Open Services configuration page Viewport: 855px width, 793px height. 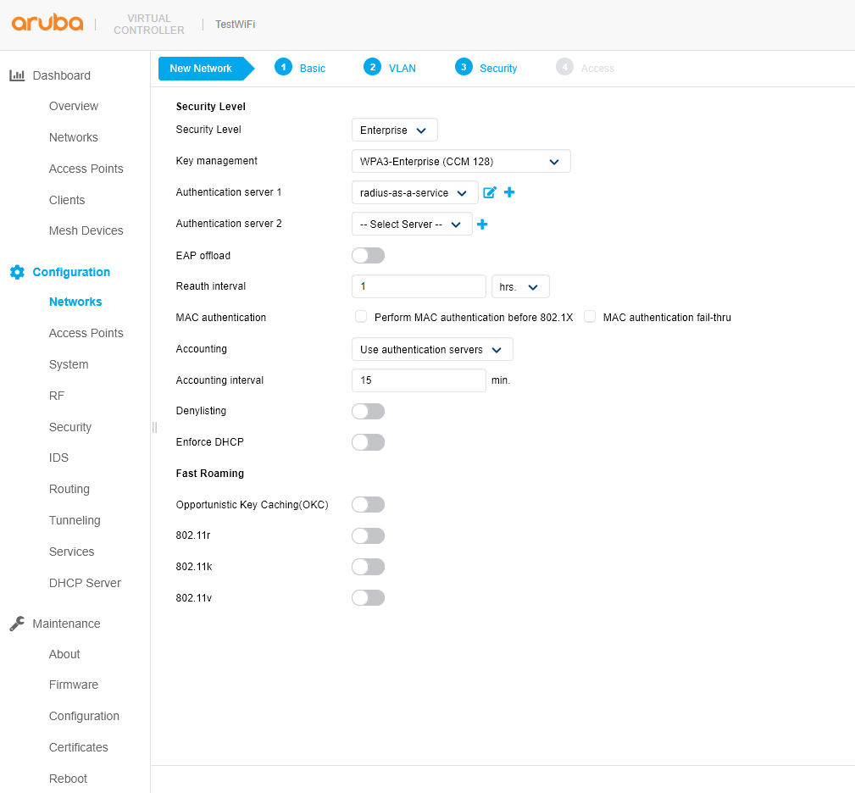71,552
